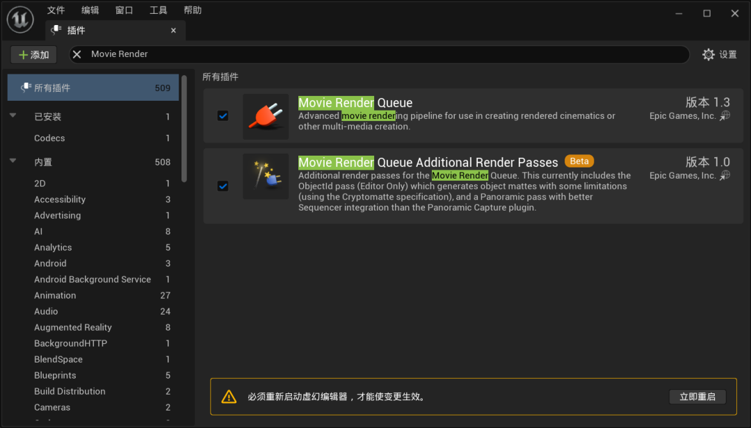Click the Additional Render Passes wand icon
Screen dimensions: 751x428
(x=266, y=176)
